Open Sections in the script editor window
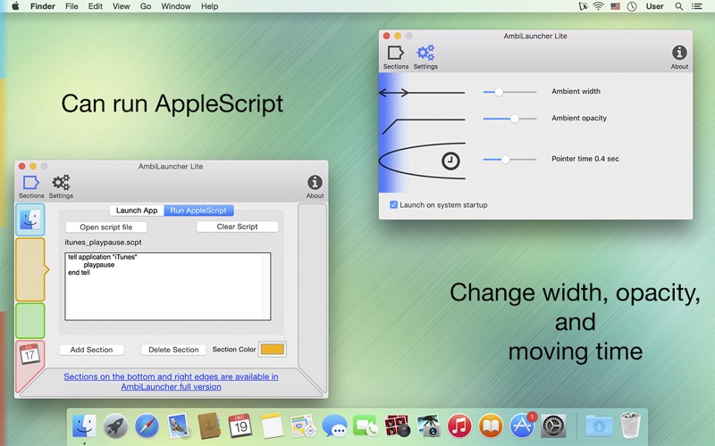The width and height of the screenshot is (715, 446). [x=31, y=186]
